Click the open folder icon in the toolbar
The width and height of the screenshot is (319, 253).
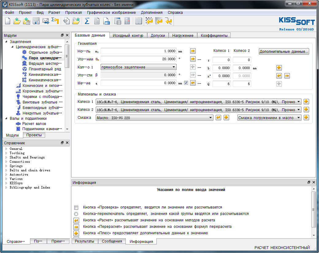point(17,21)
